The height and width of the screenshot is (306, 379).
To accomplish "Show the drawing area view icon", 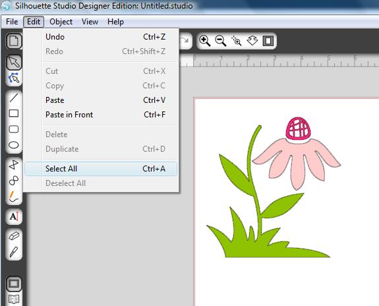I will (14, 284).
